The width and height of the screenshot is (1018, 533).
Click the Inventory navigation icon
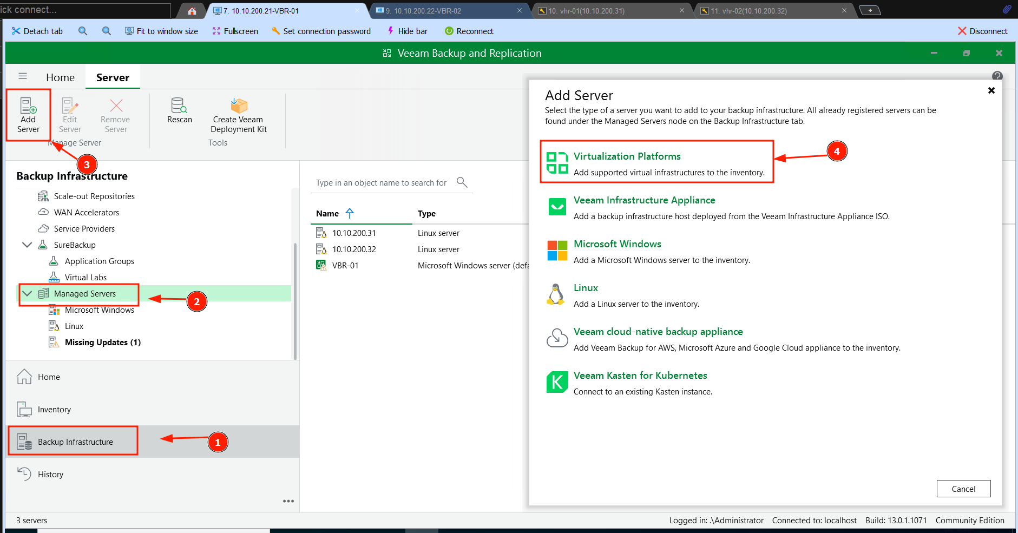(x=24, y=409)
